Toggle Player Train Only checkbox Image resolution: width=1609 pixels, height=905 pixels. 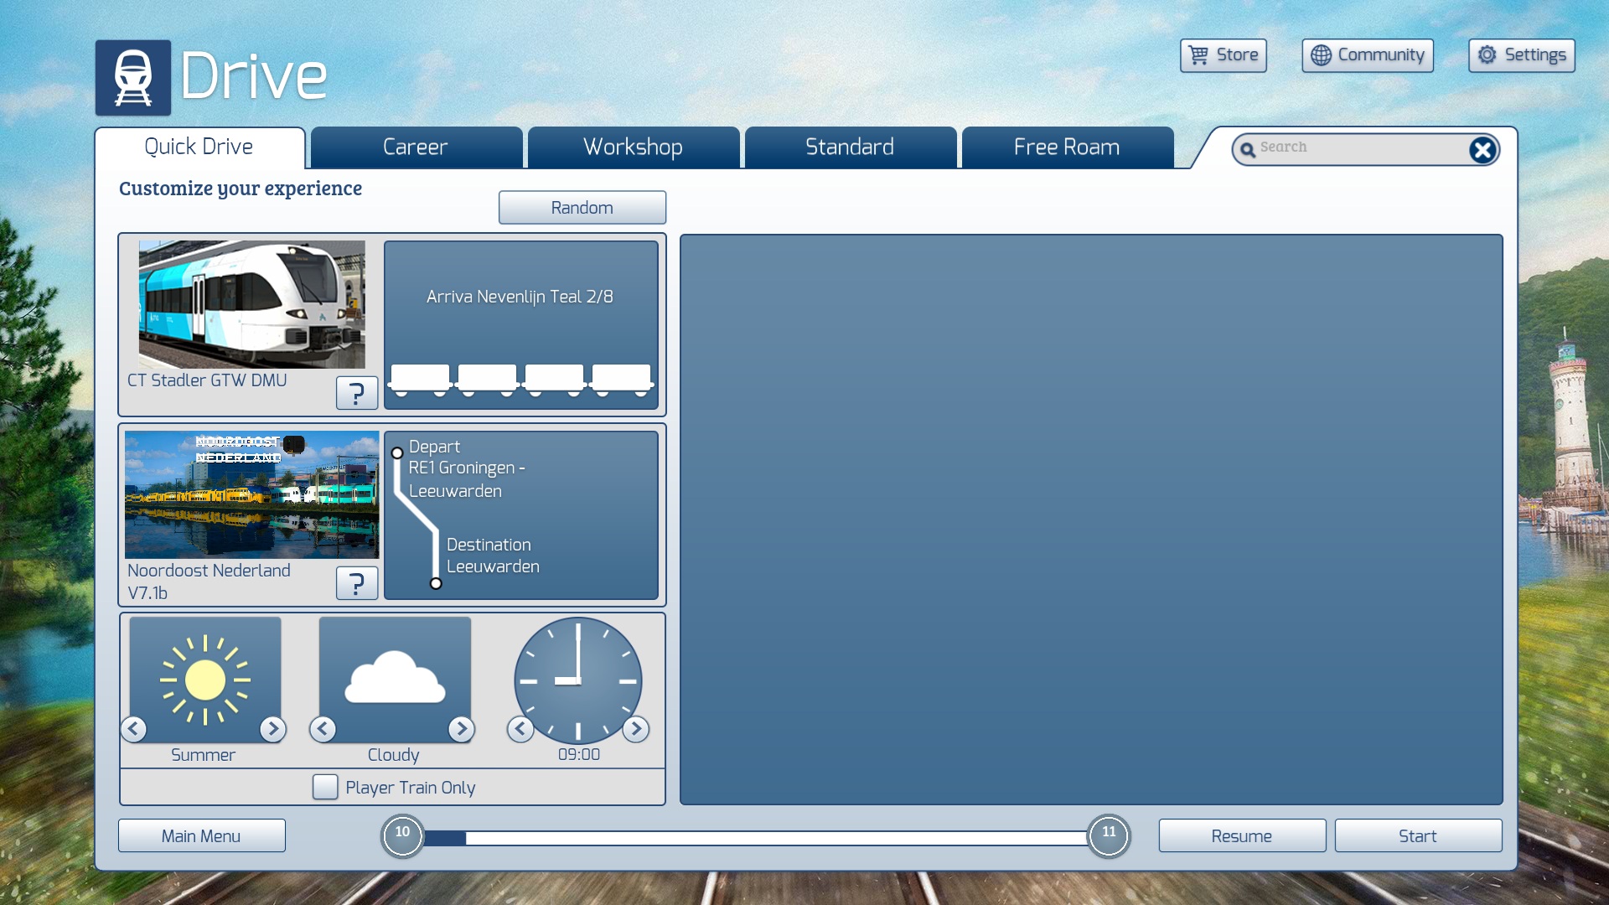pyautogui.click(x=325, y=787)
